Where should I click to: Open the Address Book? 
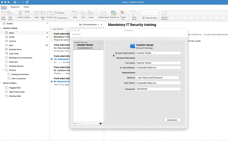click(x=150, y=18)
